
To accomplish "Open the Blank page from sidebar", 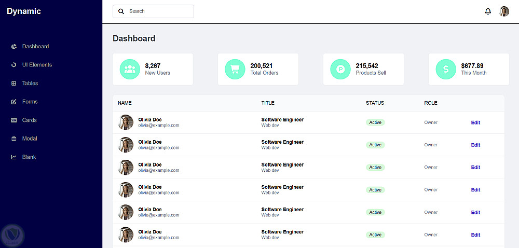I will pos(29,157).
